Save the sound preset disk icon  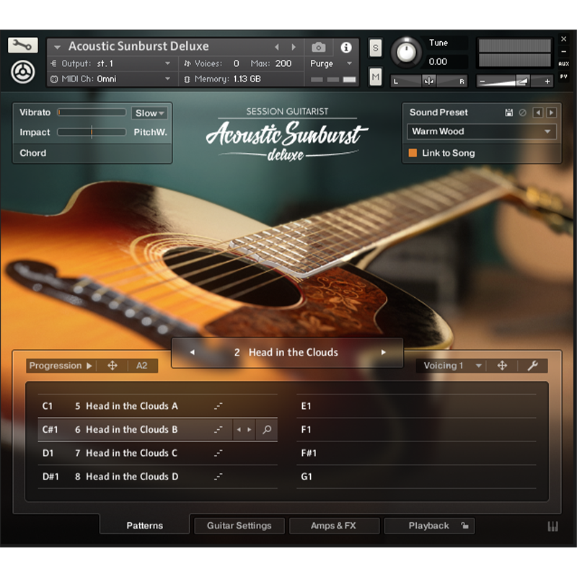[x=508, y=113]
